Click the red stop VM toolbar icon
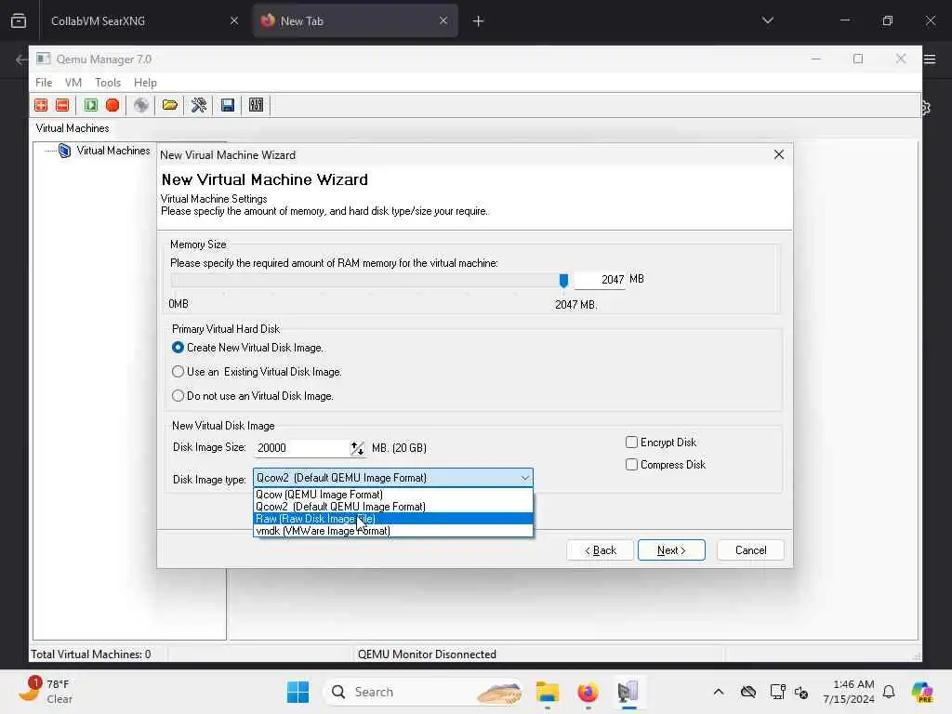 112,105
